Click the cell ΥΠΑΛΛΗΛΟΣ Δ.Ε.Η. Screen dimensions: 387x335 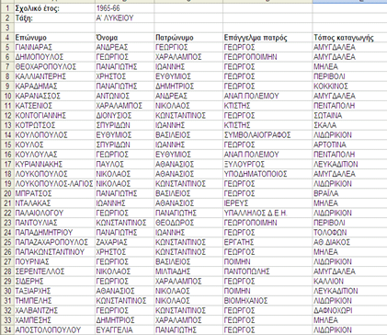(267, 213)
